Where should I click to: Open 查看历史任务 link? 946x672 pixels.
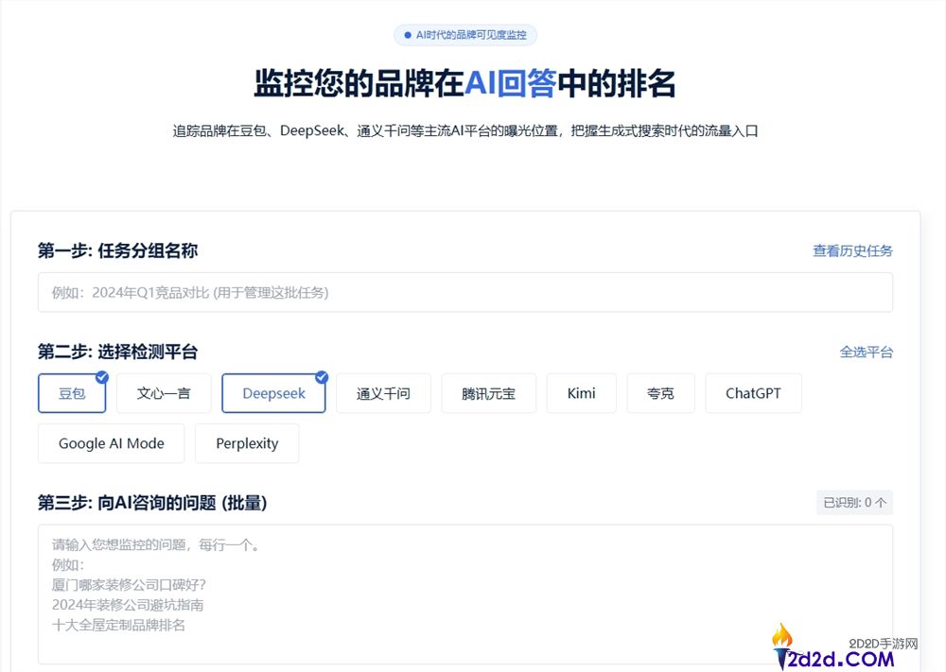(x=852, y=250)
